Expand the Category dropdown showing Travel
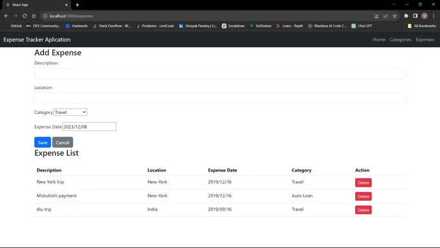Image resolution: width=440 pixels, height=248 pixels. click(x=70, y=112)
